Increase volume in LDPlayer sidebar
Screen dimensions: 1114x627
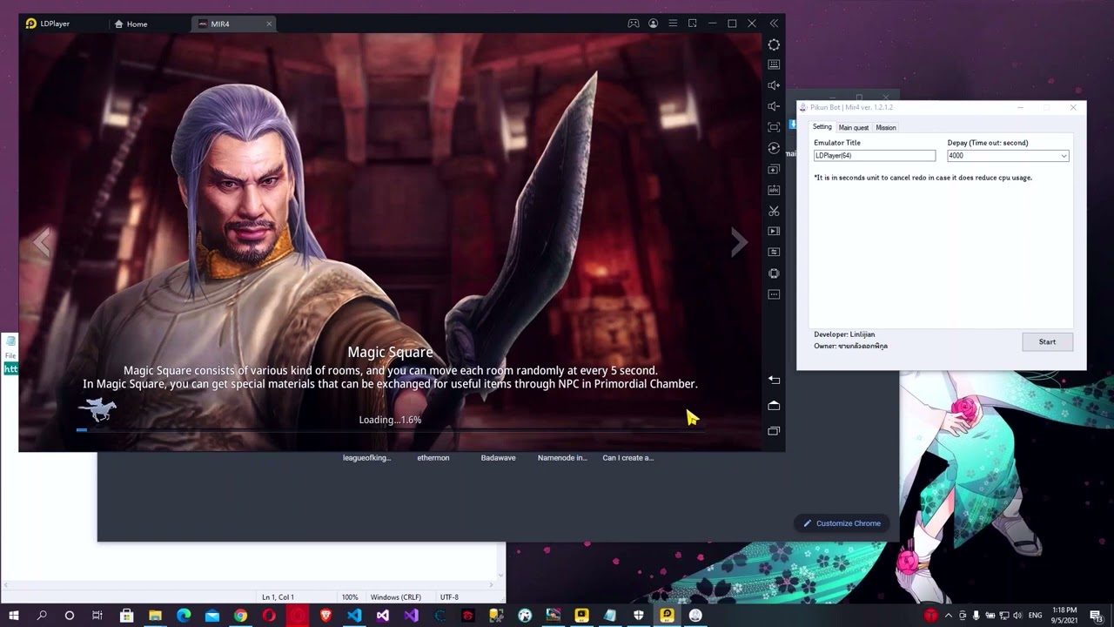(774, 85)
